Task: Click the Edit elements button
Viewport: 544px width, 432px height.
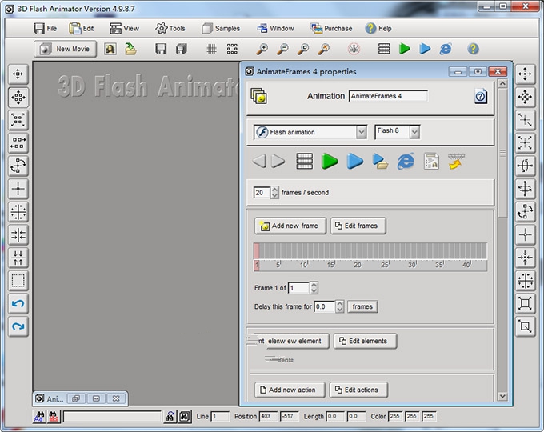Action: pyautogui.click(x=365, y=341)
